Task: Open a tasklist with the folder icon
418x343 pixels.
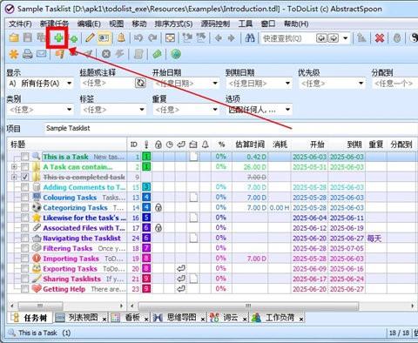Action: [14, 37]
